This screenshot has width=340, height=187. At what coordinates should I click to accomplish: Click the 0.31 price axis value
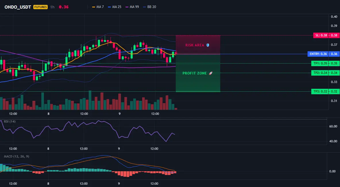[334, 101]
